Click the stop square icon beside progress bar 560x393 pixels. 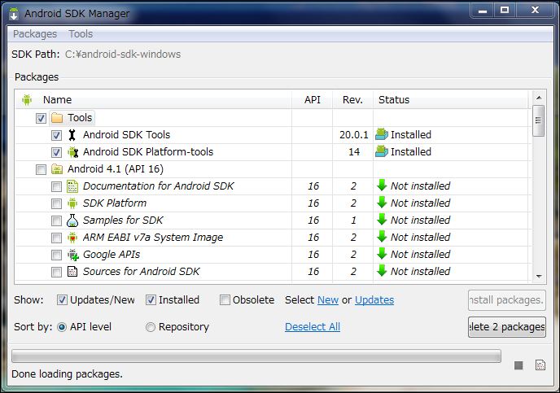click(518, 365)
